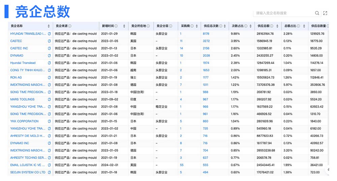The height and width of the screenshot is (181, 337).
Task: Sort by 采购商 using its sort arrows
Action: (196, 26)
